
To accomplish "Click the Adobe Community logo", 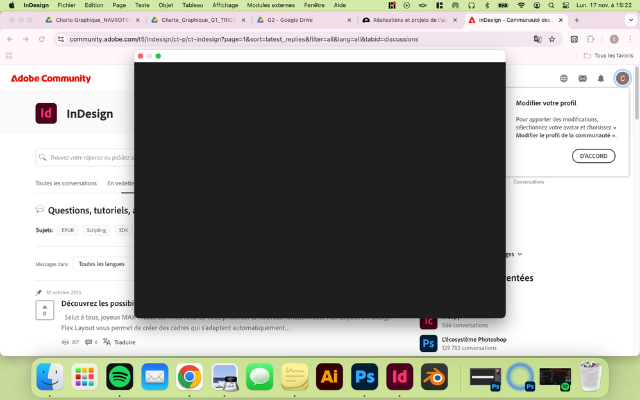I will 51,78.
